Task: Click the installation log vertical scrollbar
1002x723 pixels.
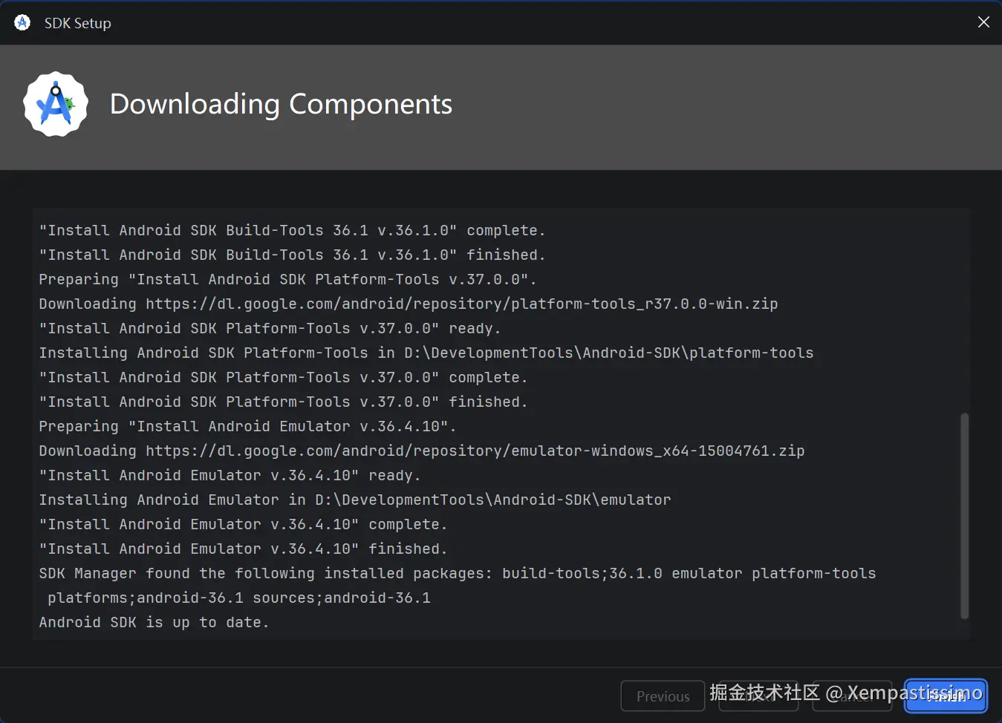Action: click(x=964, y=515)
